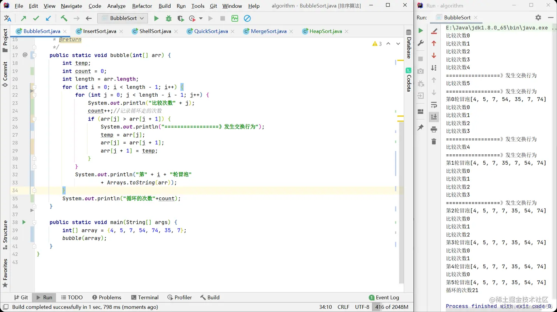
Task: Toggle soft-wrap in Run console
Action: pos(434,105)
